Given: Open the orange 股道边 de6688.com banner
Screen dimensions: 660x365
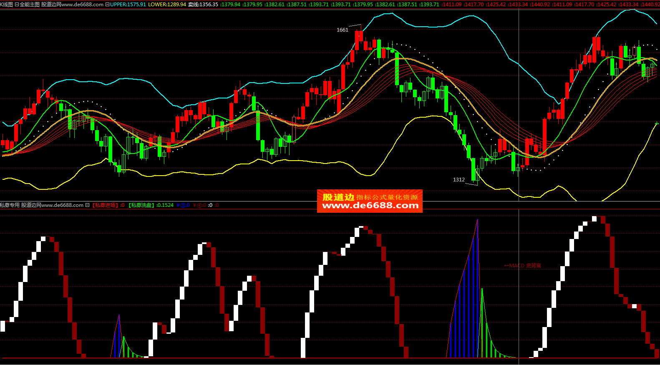Looking at the screenshot, I should point(370,201).
